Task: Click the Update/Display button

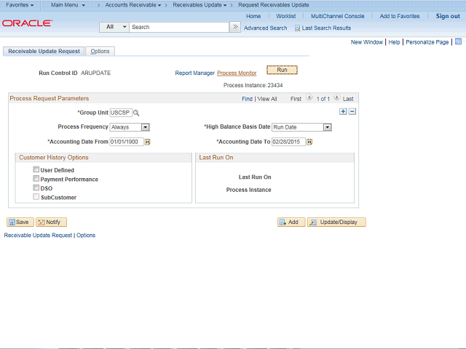Action: [336, 222]
